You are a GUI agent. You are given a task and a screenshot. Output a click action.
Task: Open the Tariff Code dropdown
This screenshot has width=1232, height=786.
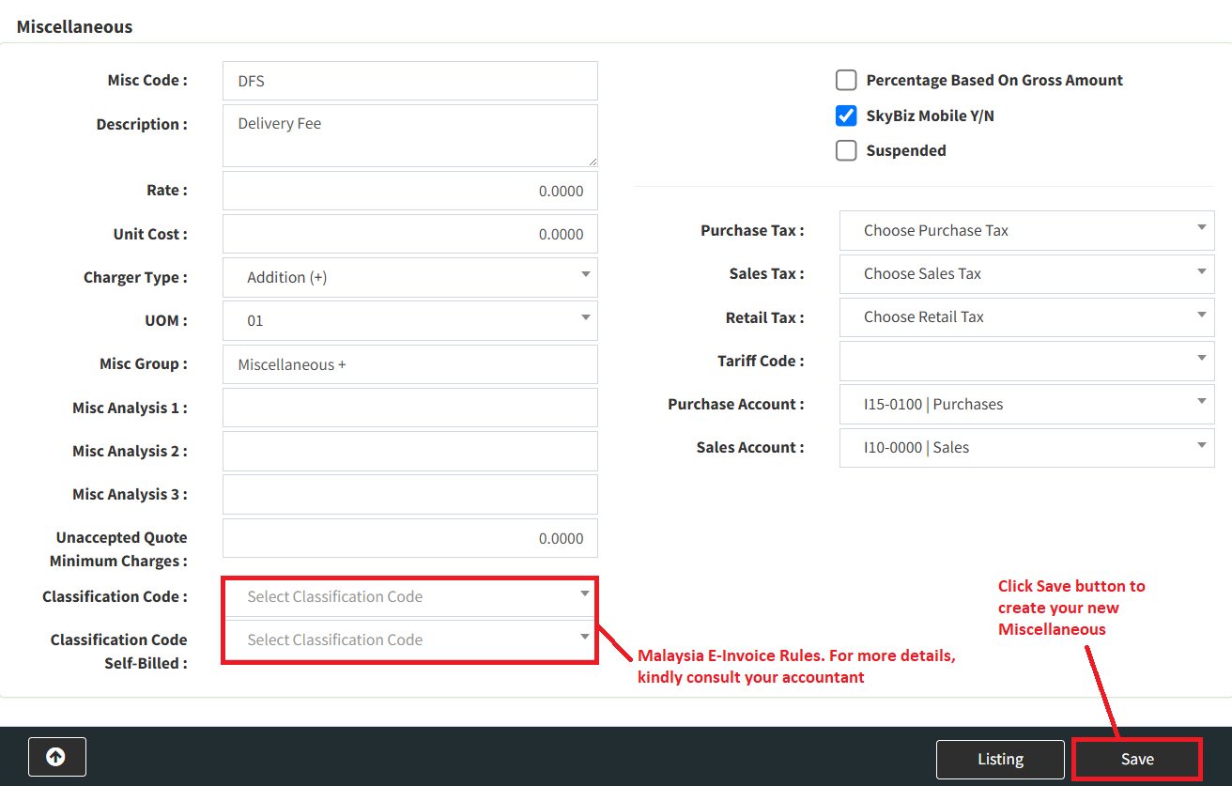(1026, 361)
